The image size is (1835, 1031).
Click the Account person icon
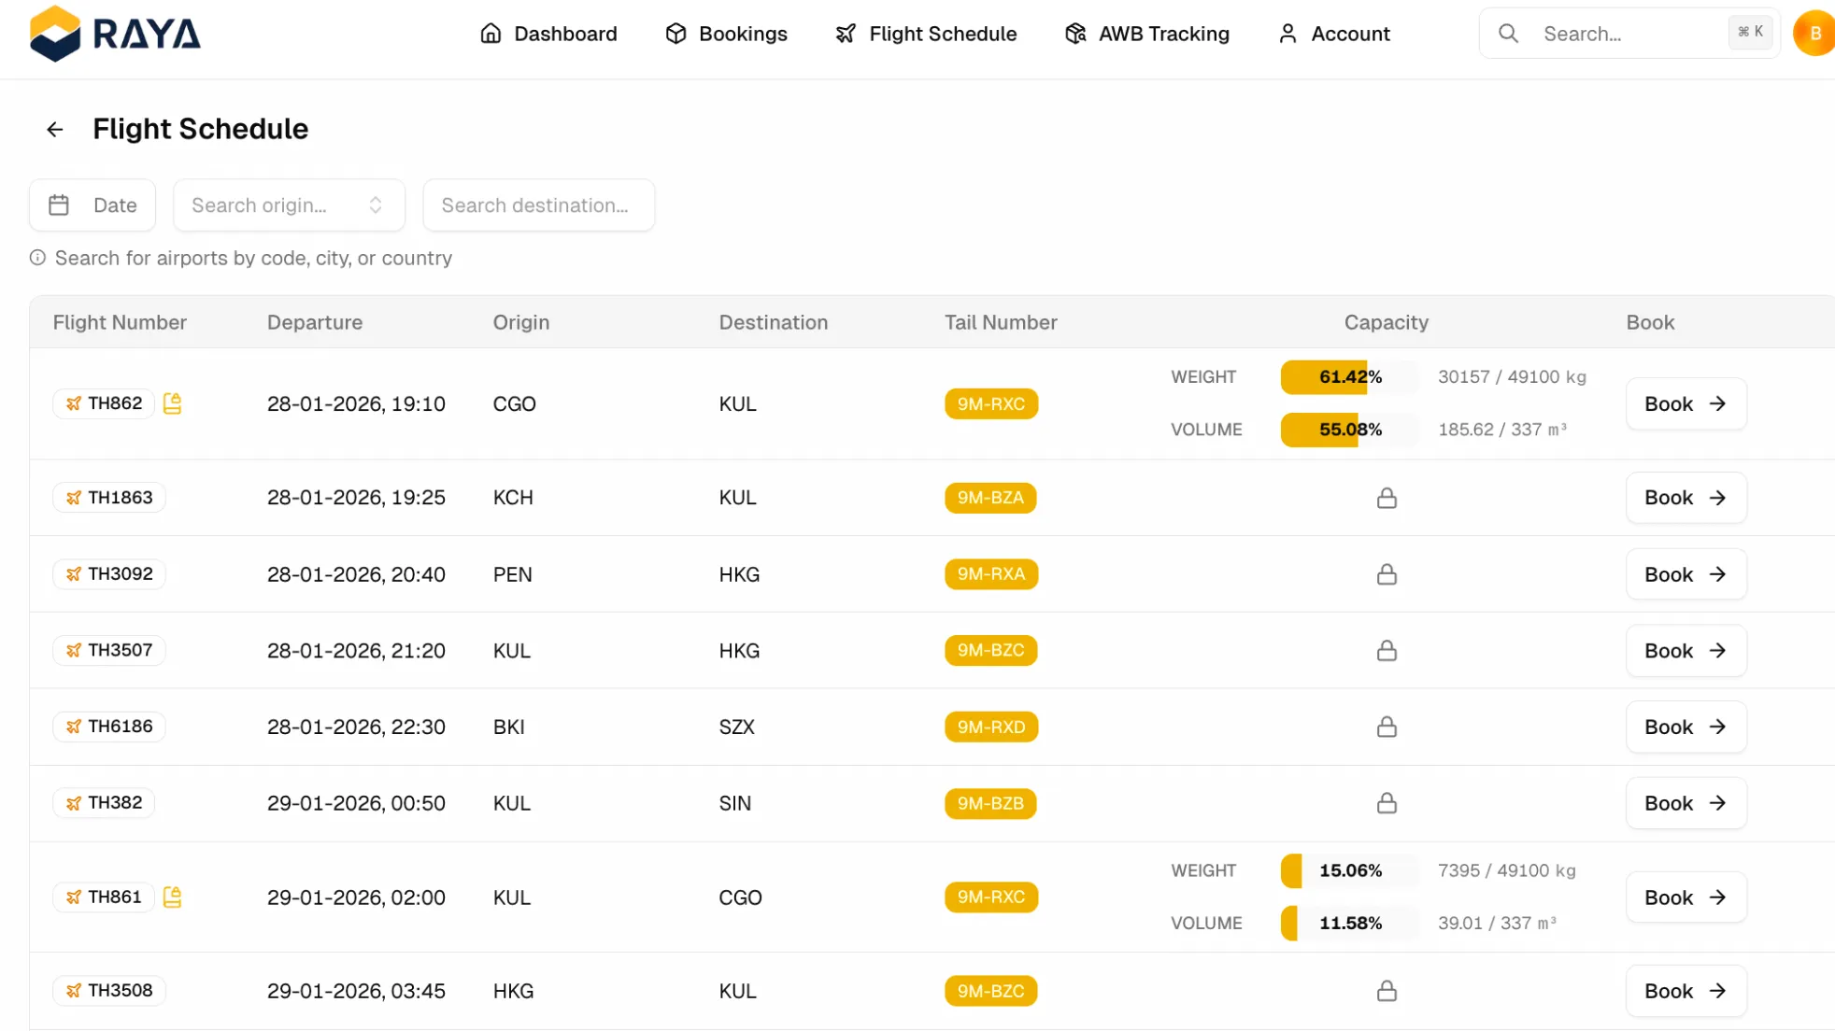[x=1288, y=33]
